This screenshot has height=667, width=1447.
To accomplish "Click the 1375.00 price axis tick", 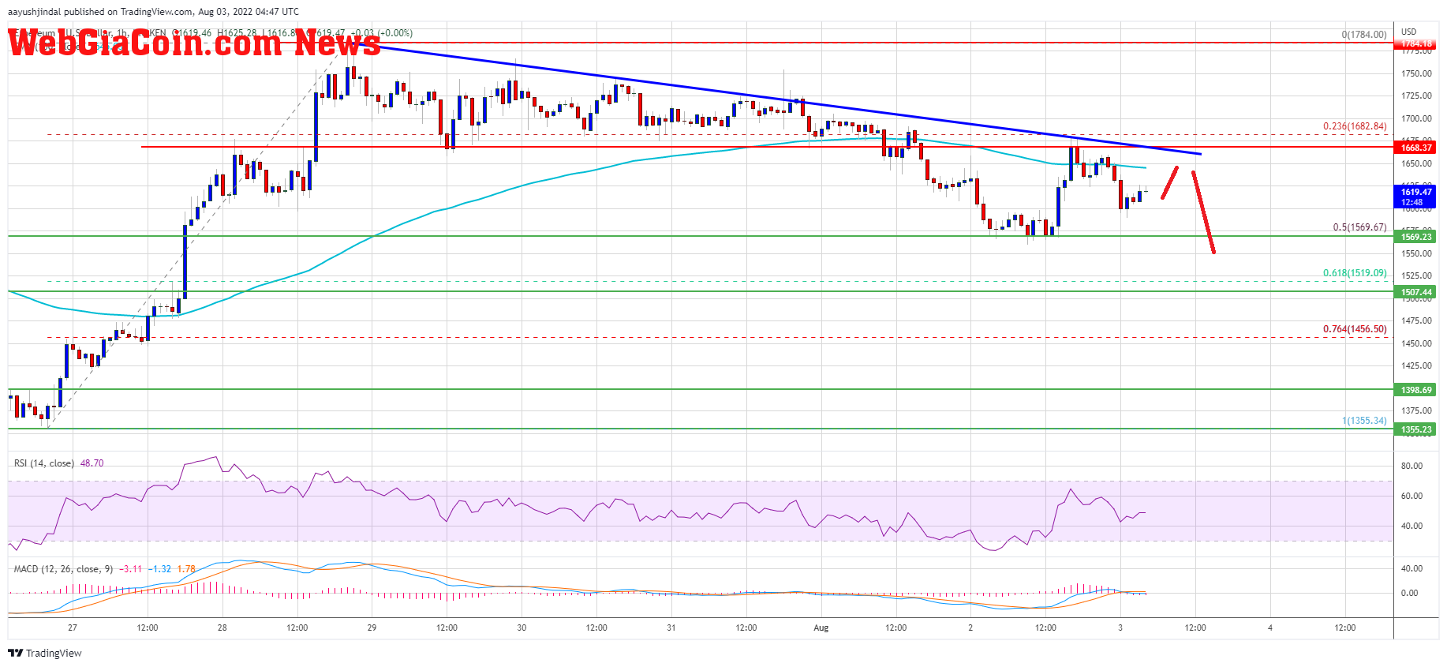I will [1416, 410].
